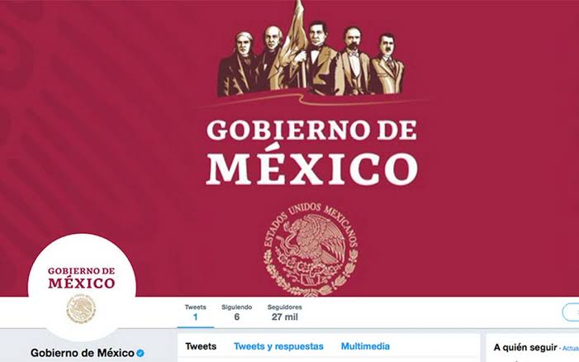Click the large MÉXICO banner lettering
This screenshot has width=579, height=362.
[312, 169]
